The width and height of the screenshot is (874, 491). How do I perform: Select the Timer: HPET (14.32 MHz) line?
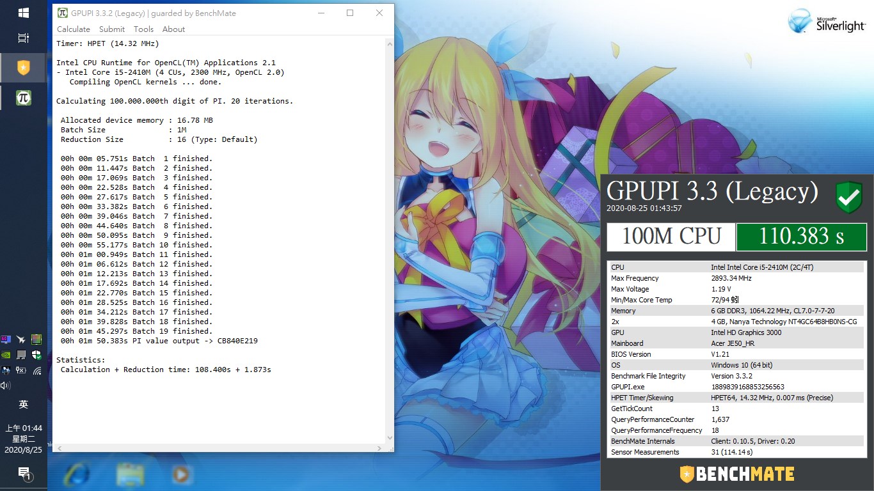[x=107, y=43]
